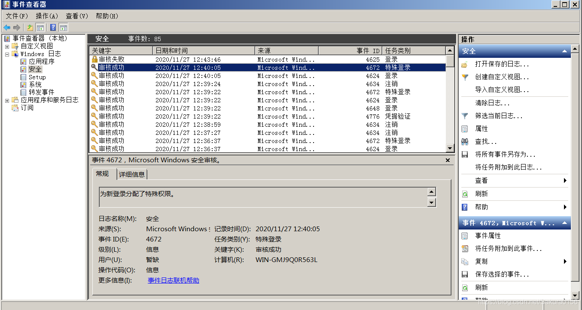Viewport: 582px width, 310px height.
Task: Click the gray Forward arrow toolbar icon
Action: point(17,27)
